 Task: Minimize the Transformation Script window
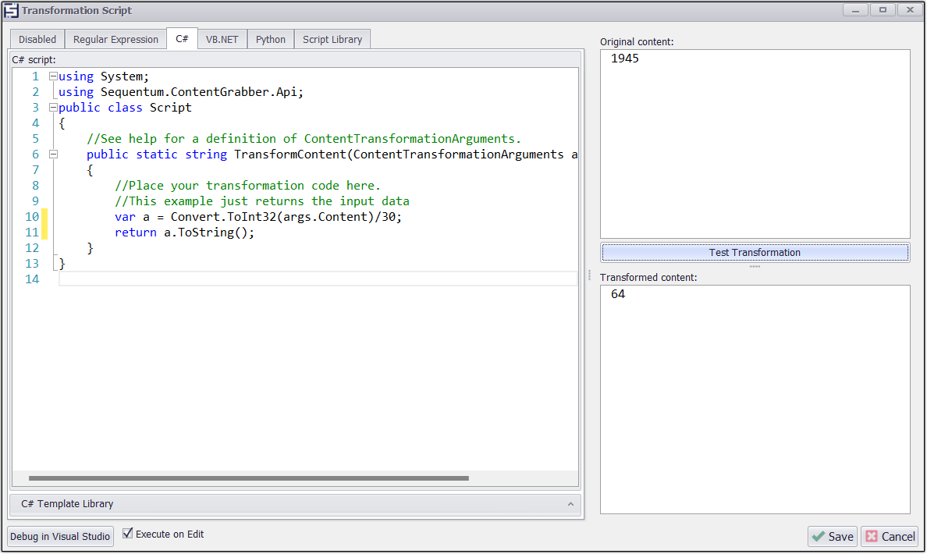point(856,10)
